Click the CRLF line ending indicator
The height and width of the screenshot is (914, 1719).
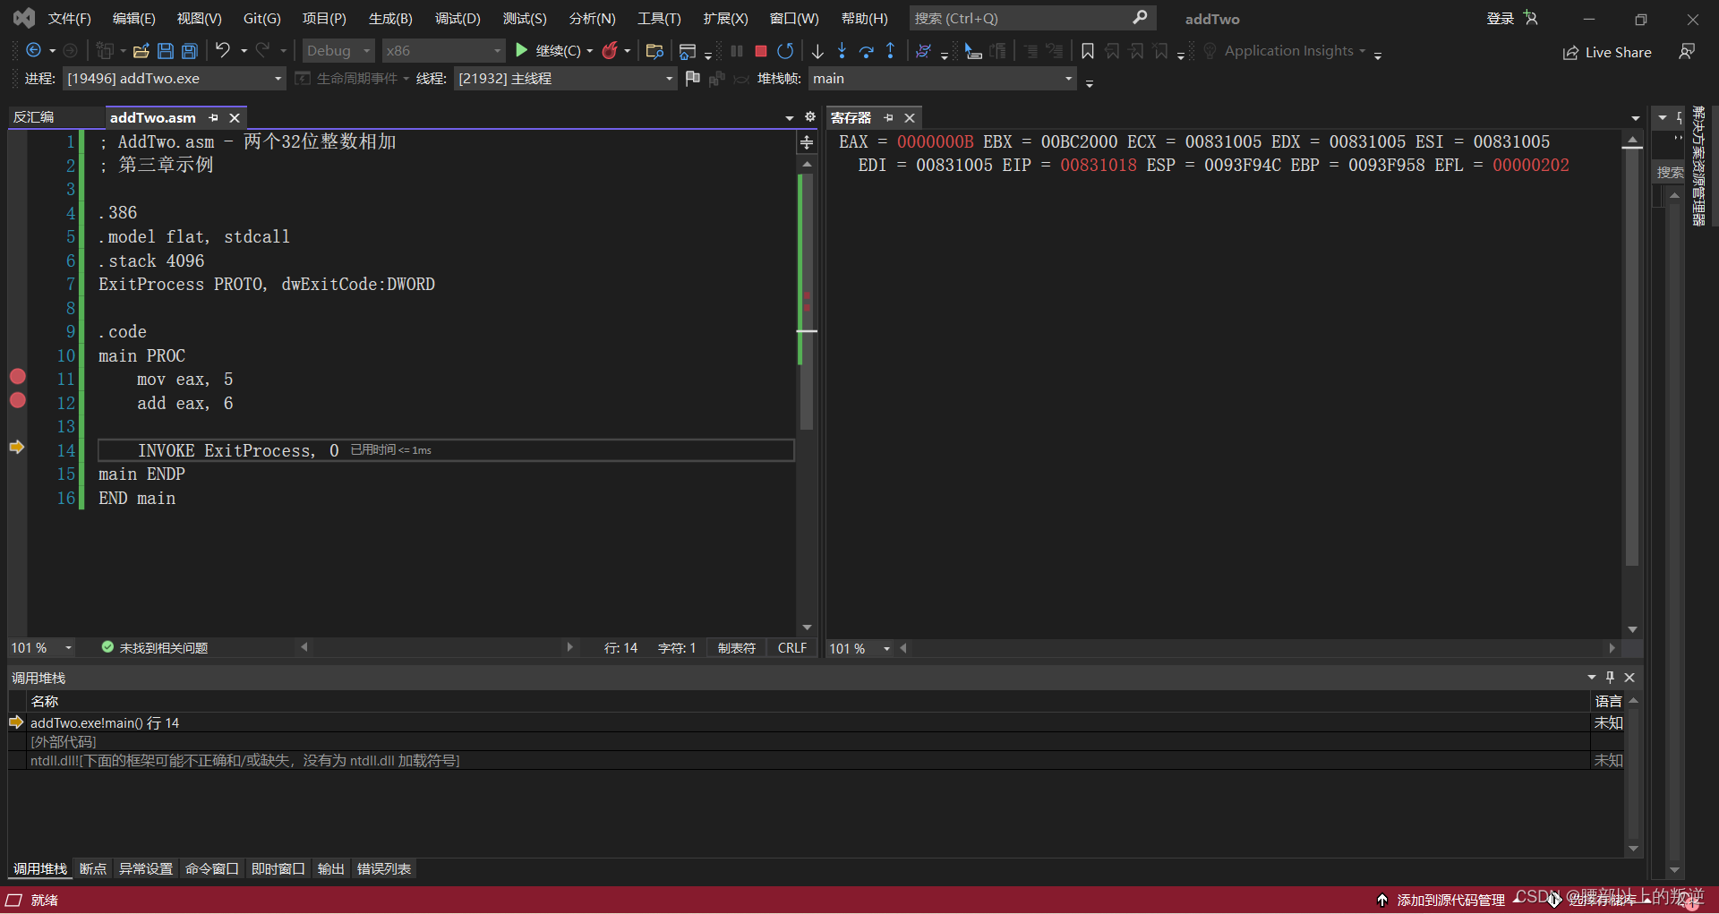[792, 647]
